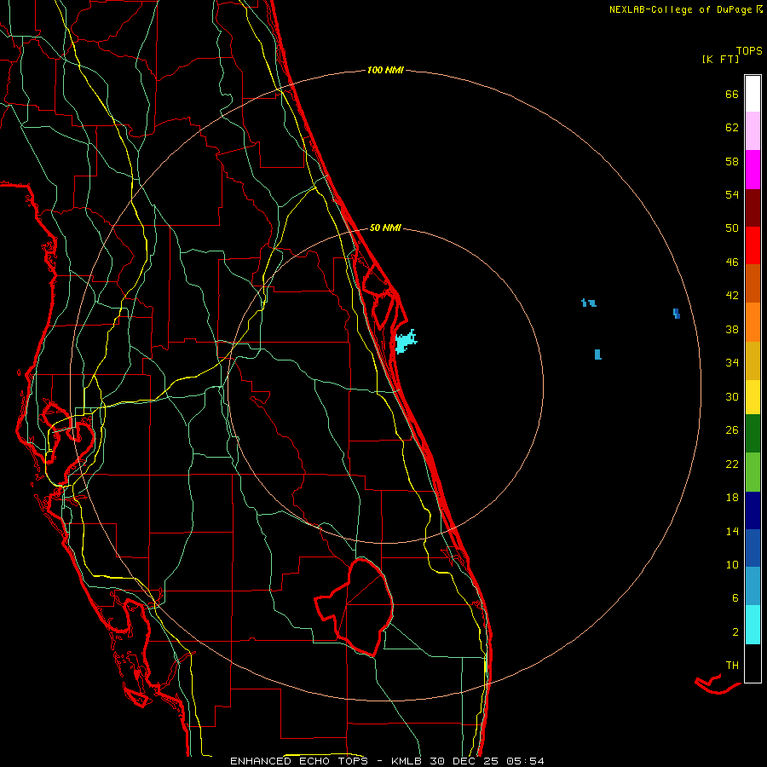Click the medium blue swatch at 14 K FT

753,548
